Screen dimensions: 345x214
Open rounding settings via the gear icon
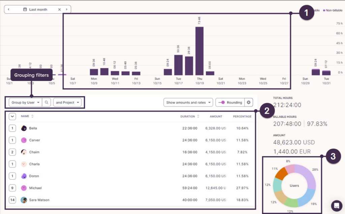(x=248, y=102)
